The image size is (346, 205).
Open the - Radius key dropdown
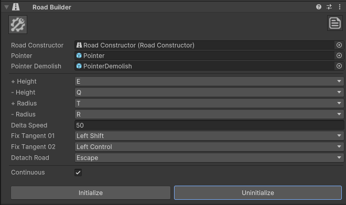[x=209, y=115]
